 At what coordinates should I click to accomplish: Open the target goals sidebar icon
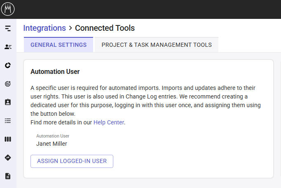coord(8,84)
